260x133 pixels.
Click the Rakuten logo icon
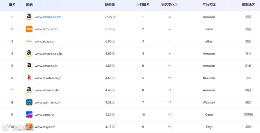coord(29,78)
